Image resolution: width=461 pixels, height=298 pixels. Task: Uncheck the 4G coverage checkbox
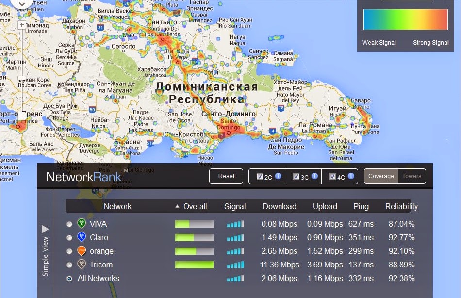[x=332, y=177]
